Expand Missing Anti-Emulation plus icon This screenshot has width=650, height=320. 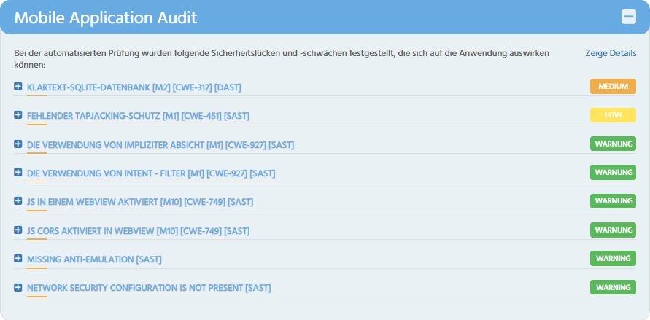tap(18, 259)
